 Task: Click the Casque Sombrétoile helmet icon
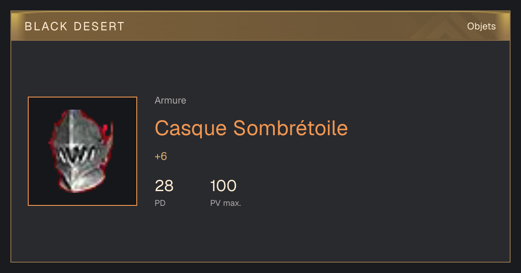[81, 151]
